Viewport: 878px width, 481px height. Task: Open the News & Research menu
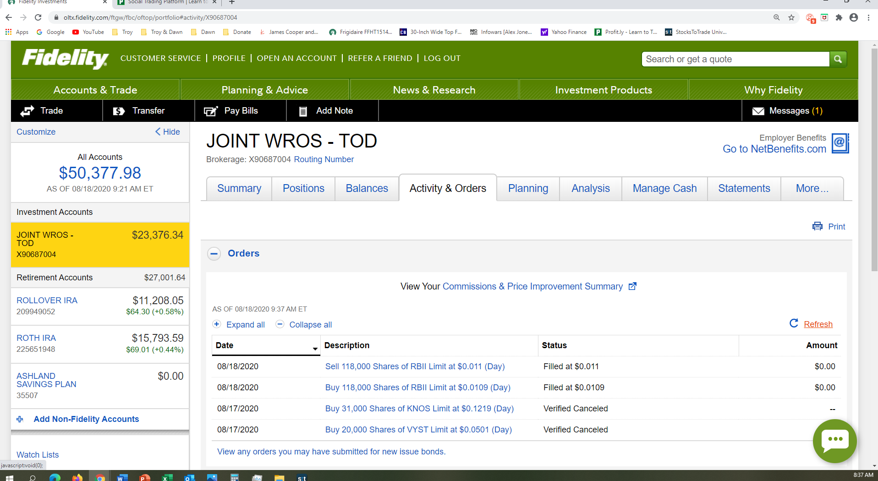point(434,90)
